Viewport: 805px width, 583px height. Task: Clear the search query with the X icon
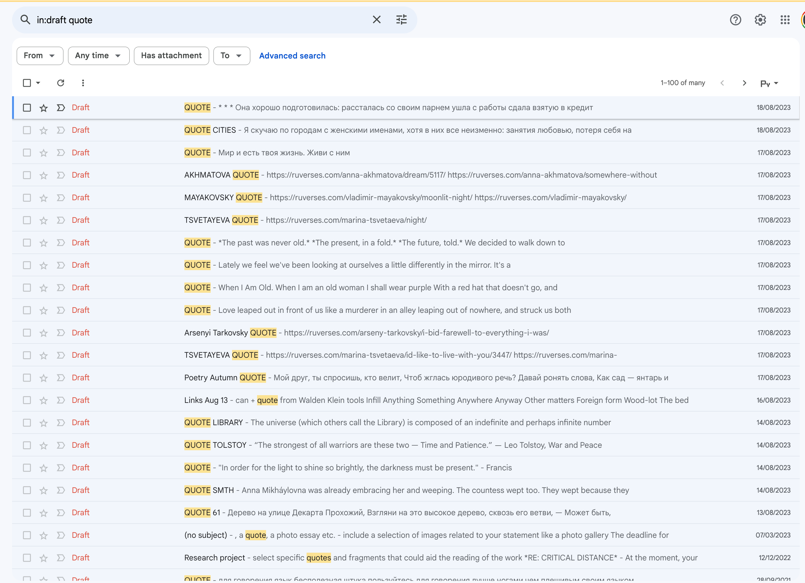[377, 19]
